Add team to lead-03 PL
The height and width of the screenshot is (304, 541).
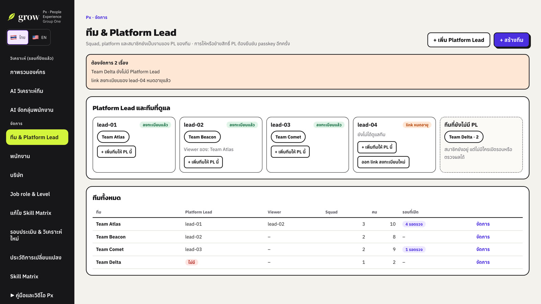point(290,152)
